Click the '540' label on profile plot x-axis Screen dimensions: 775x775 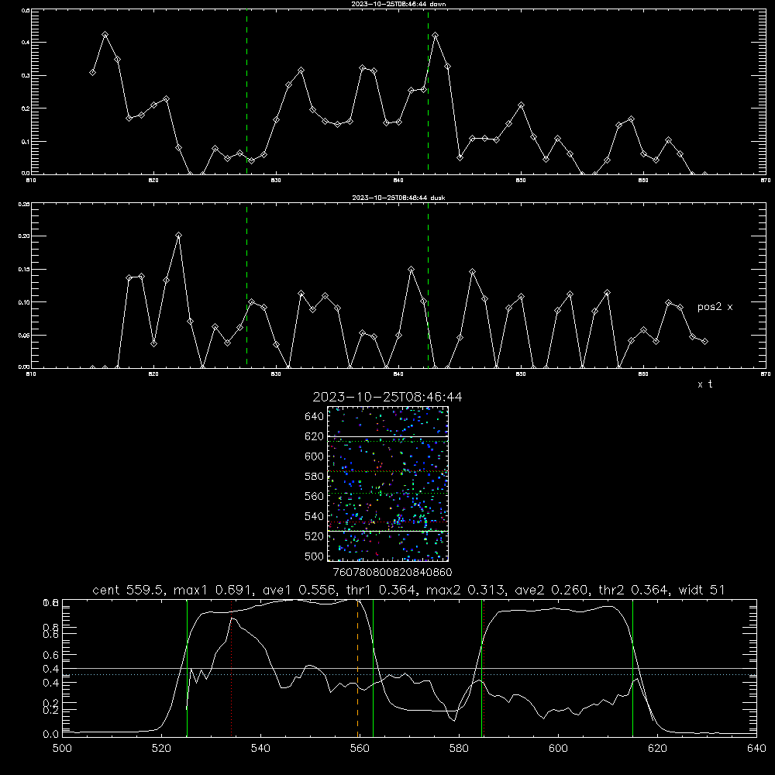tap(260, 749)
